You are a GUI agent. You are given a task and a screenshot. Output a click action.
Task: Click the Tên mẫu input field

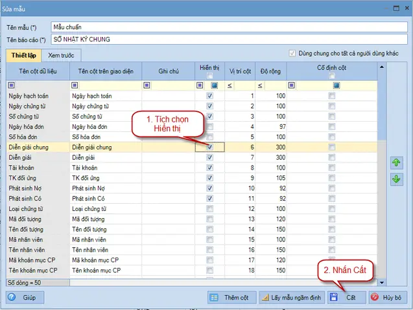click(229, 27)
